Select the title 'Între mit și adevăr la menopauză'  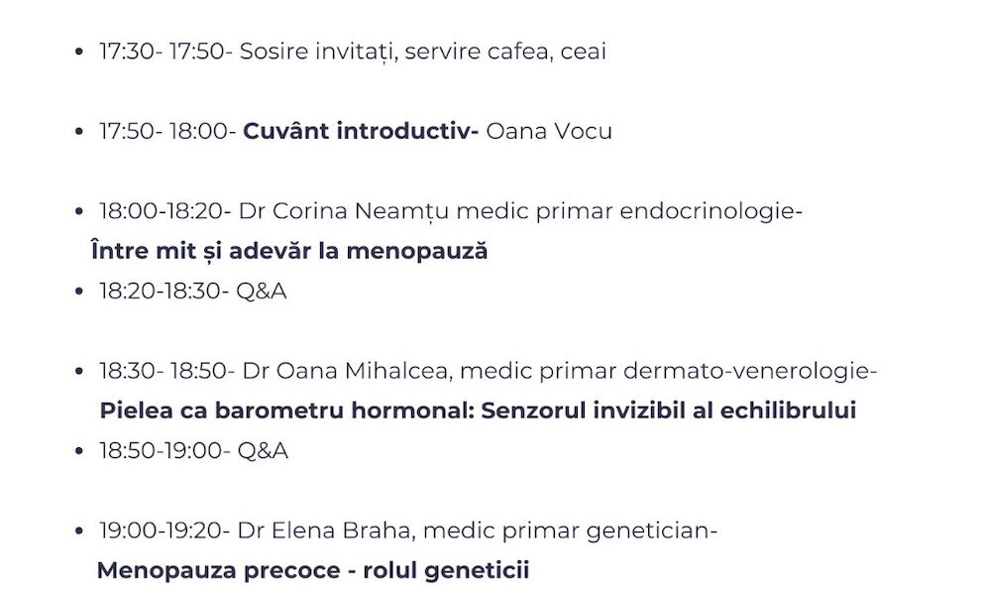pyautogui.click(x=289, y=251)
